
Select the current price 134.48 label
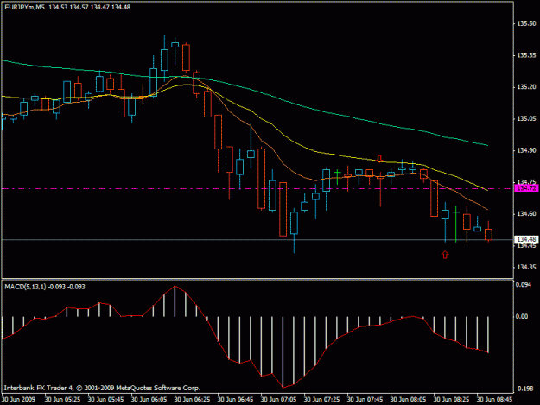tap(526, 239)
